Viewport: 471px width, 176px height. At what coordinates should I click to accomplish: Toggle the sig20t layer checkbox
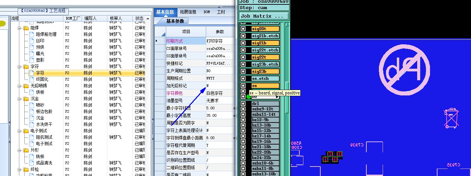pos(243,29)
